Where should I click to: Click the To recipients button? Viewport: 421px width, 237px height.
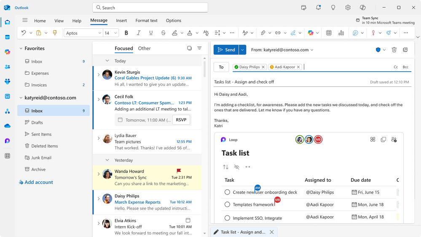(x=221, y=67)
